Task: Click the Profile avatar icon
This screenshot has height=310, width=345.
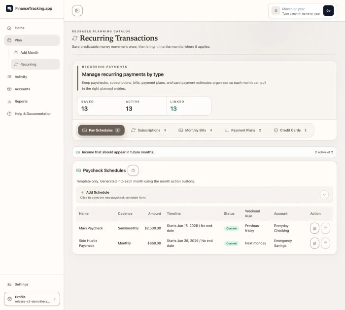Action: (x=9, y=299)
